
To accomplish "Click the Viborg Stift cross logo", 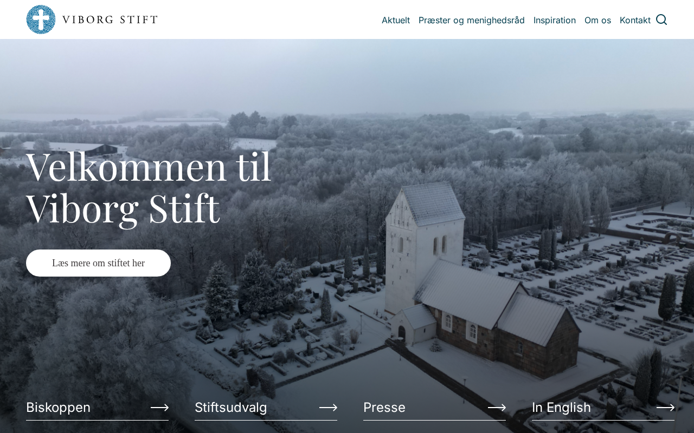I will click(41, 19).
